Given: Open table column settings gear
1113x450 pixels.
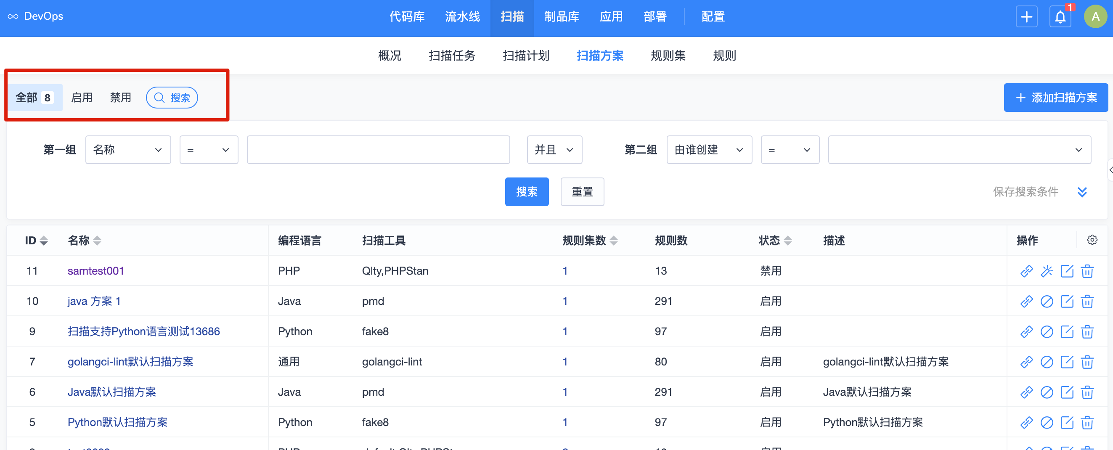Looking at the screenshot, I should pos(1092,240).
